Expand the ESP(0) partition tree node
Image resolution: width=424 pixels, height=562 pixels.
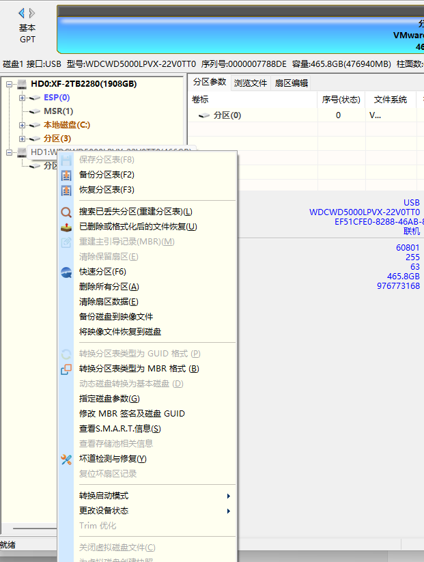[22, 98]
